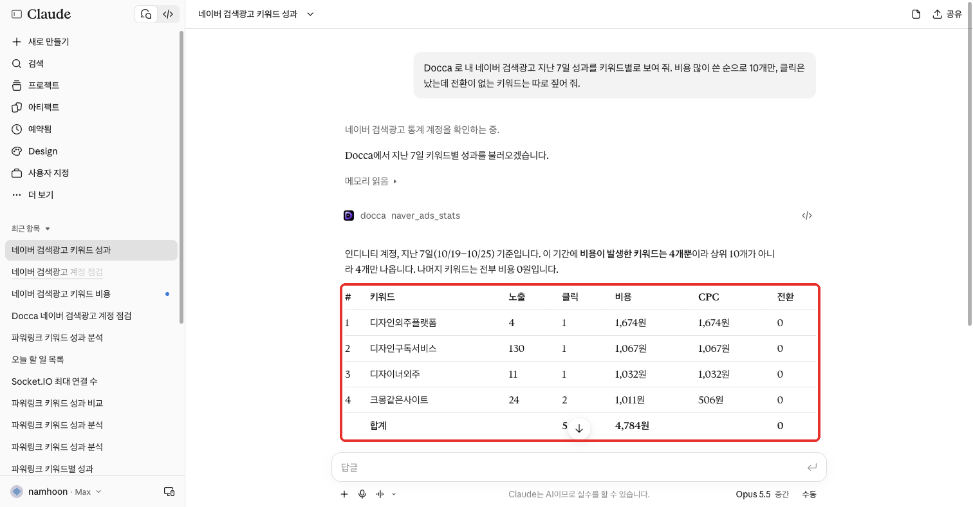Send the reply with the return-arrow icon
The image size is (973, 507).
[x=811, y=468]
